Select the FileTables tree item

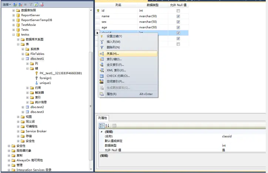tap(37, 54)
